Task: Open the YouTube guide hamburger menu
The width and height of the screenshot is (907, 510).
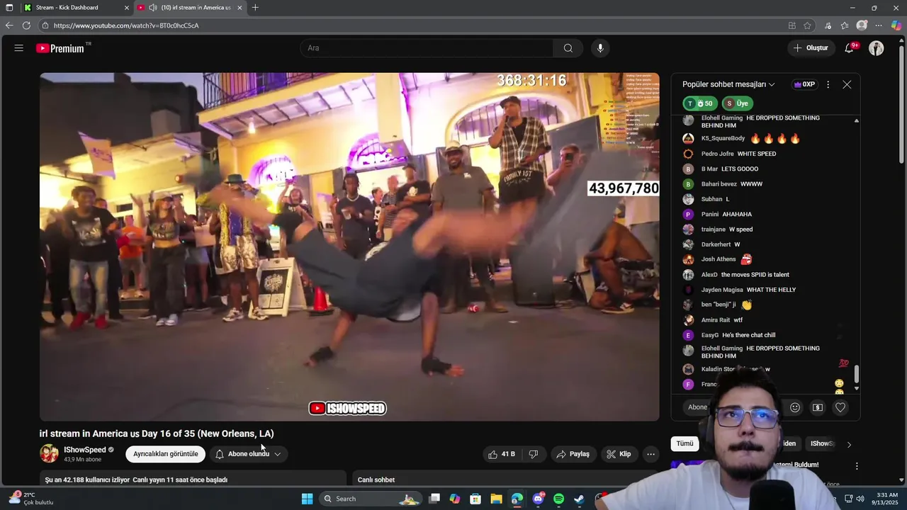Action: 19,48
